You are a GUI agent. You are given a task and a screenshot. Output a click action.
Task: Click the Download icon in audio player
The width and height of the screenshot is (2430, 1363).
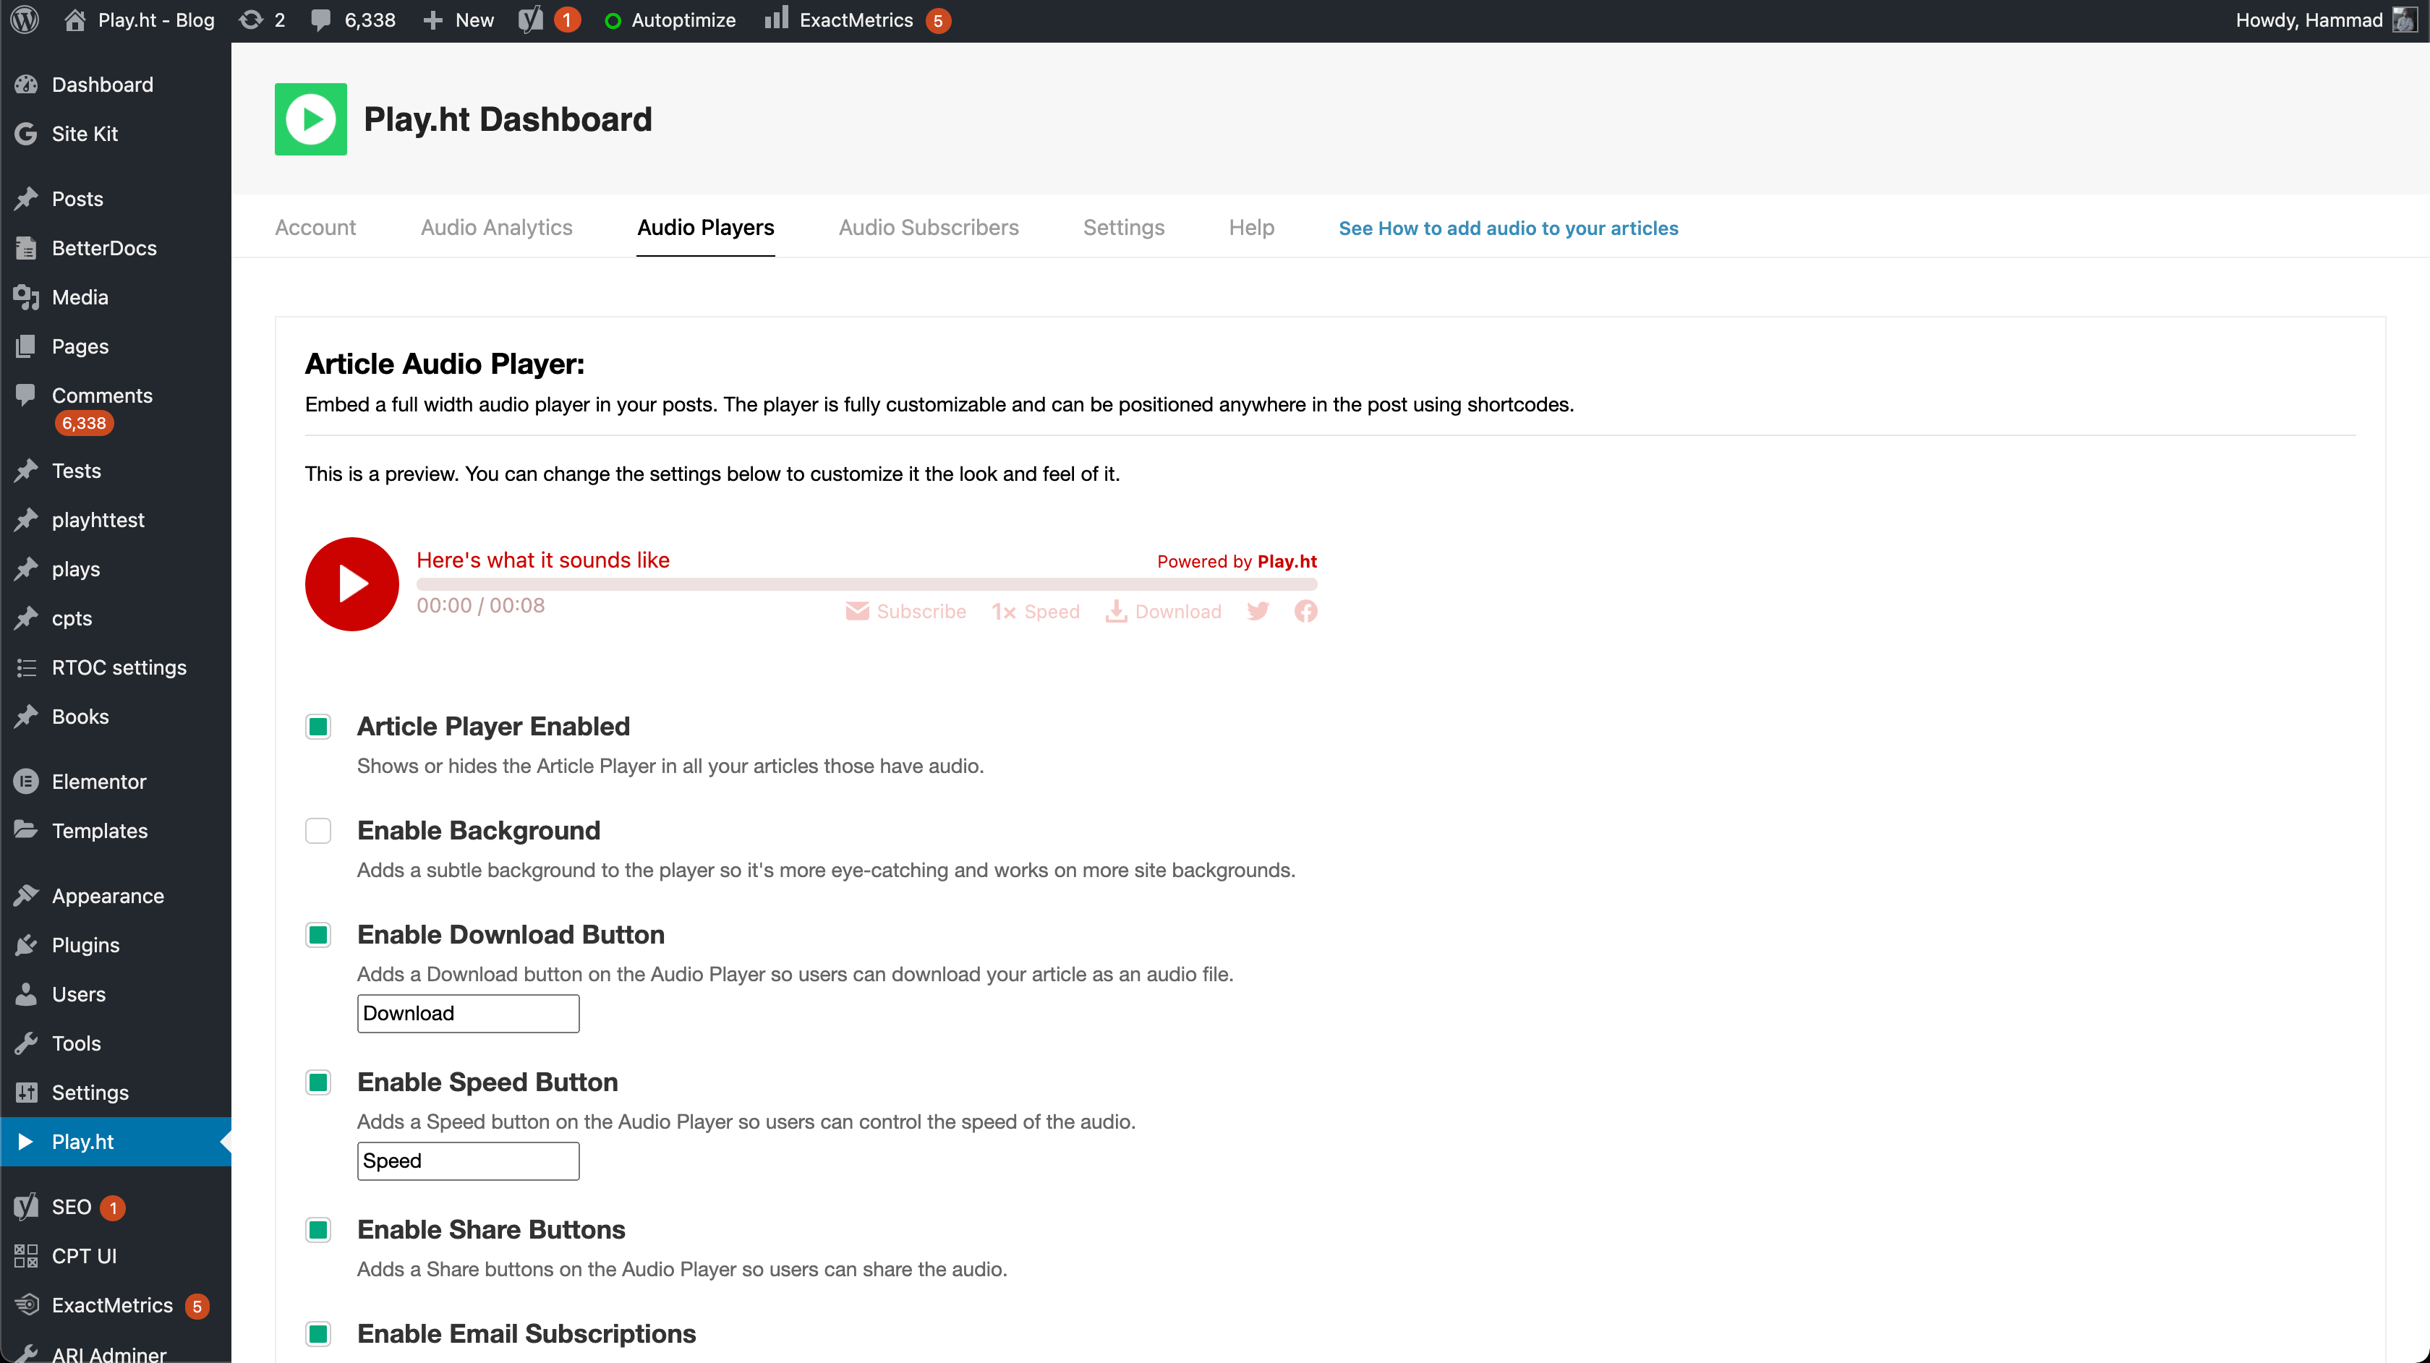(x=1116, y=611)
